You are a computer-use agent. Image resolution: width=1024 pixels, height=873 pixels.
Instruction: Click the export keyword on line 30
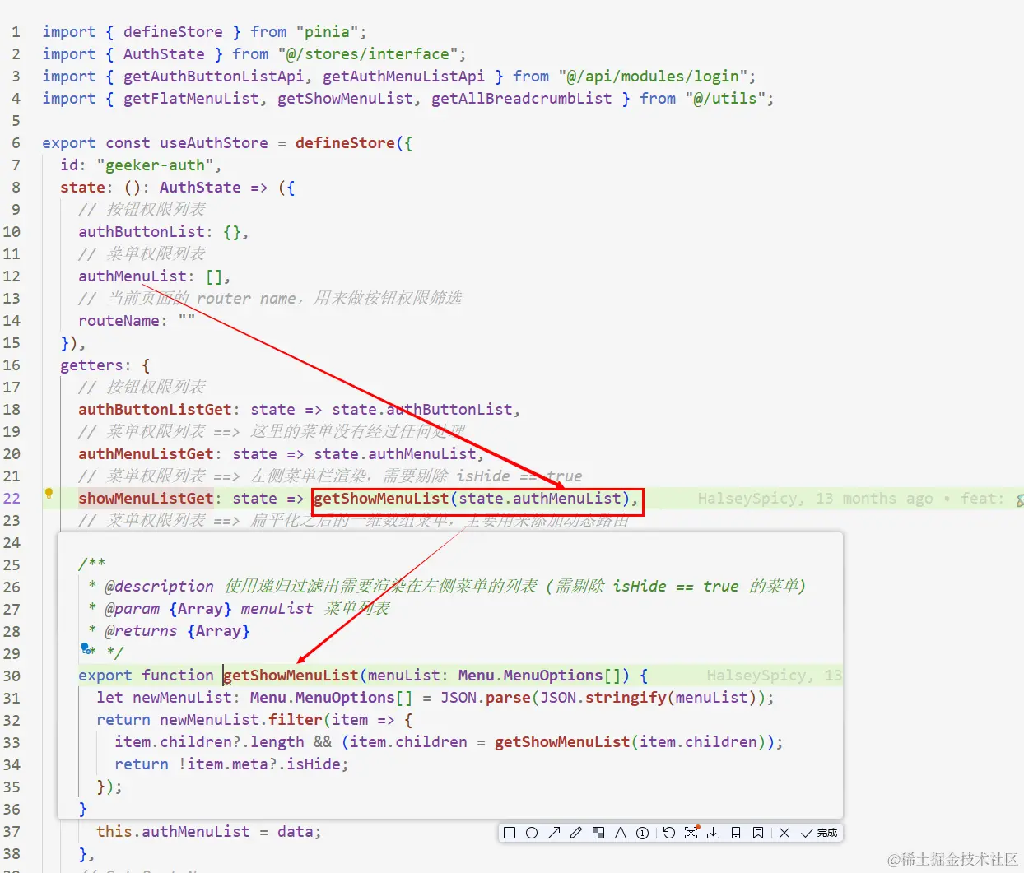click(105, 676)
